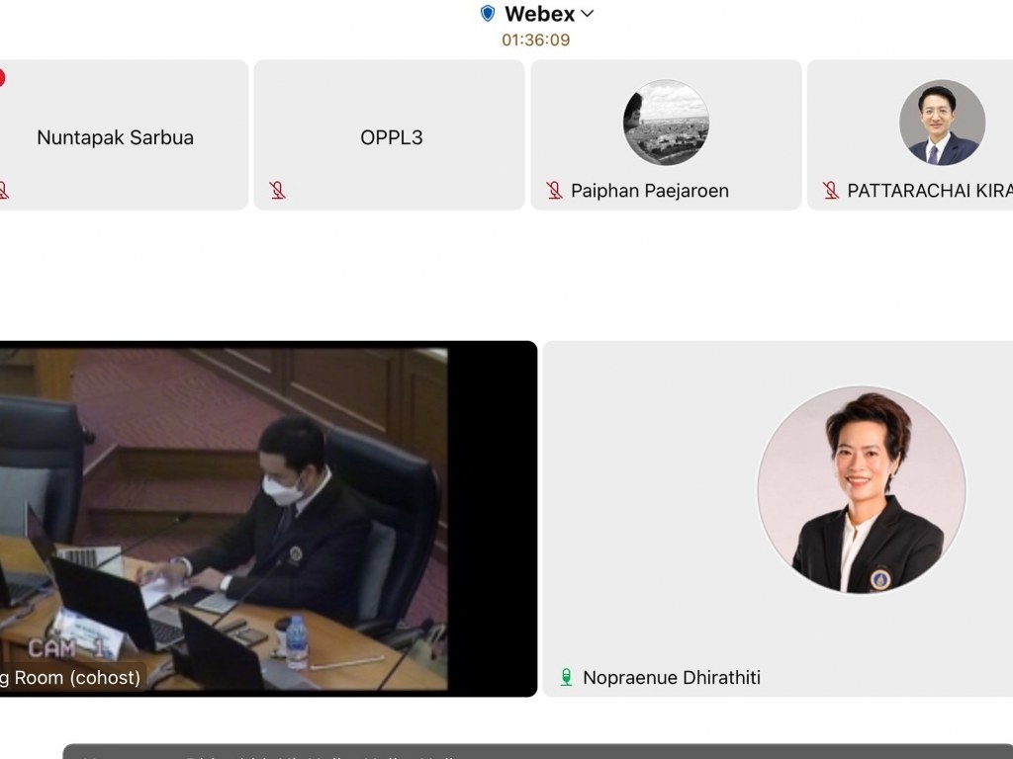Screen dimensions: 1013x759
Task: Click the muted mic icon on OPPL3
Action: pos(278,191)
